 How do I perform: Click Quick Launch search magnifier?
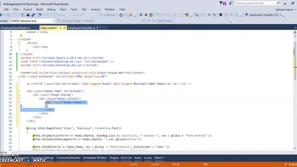[x=278, y=3]
